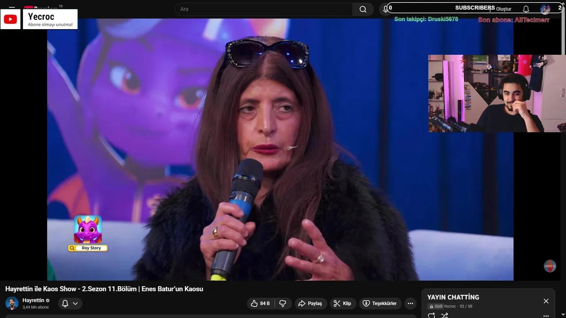Click the video title text
The height and width of the screenshot is (318, 566).
104,289
